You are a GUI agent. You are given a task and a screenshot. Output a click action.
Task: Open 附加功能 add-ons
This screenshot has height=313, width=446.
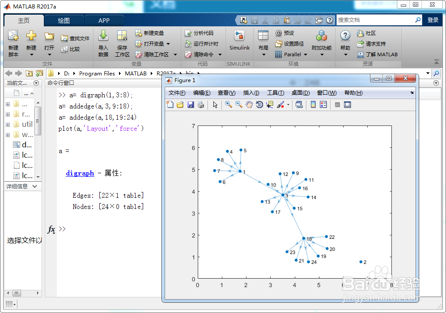[x=322, y=43]
